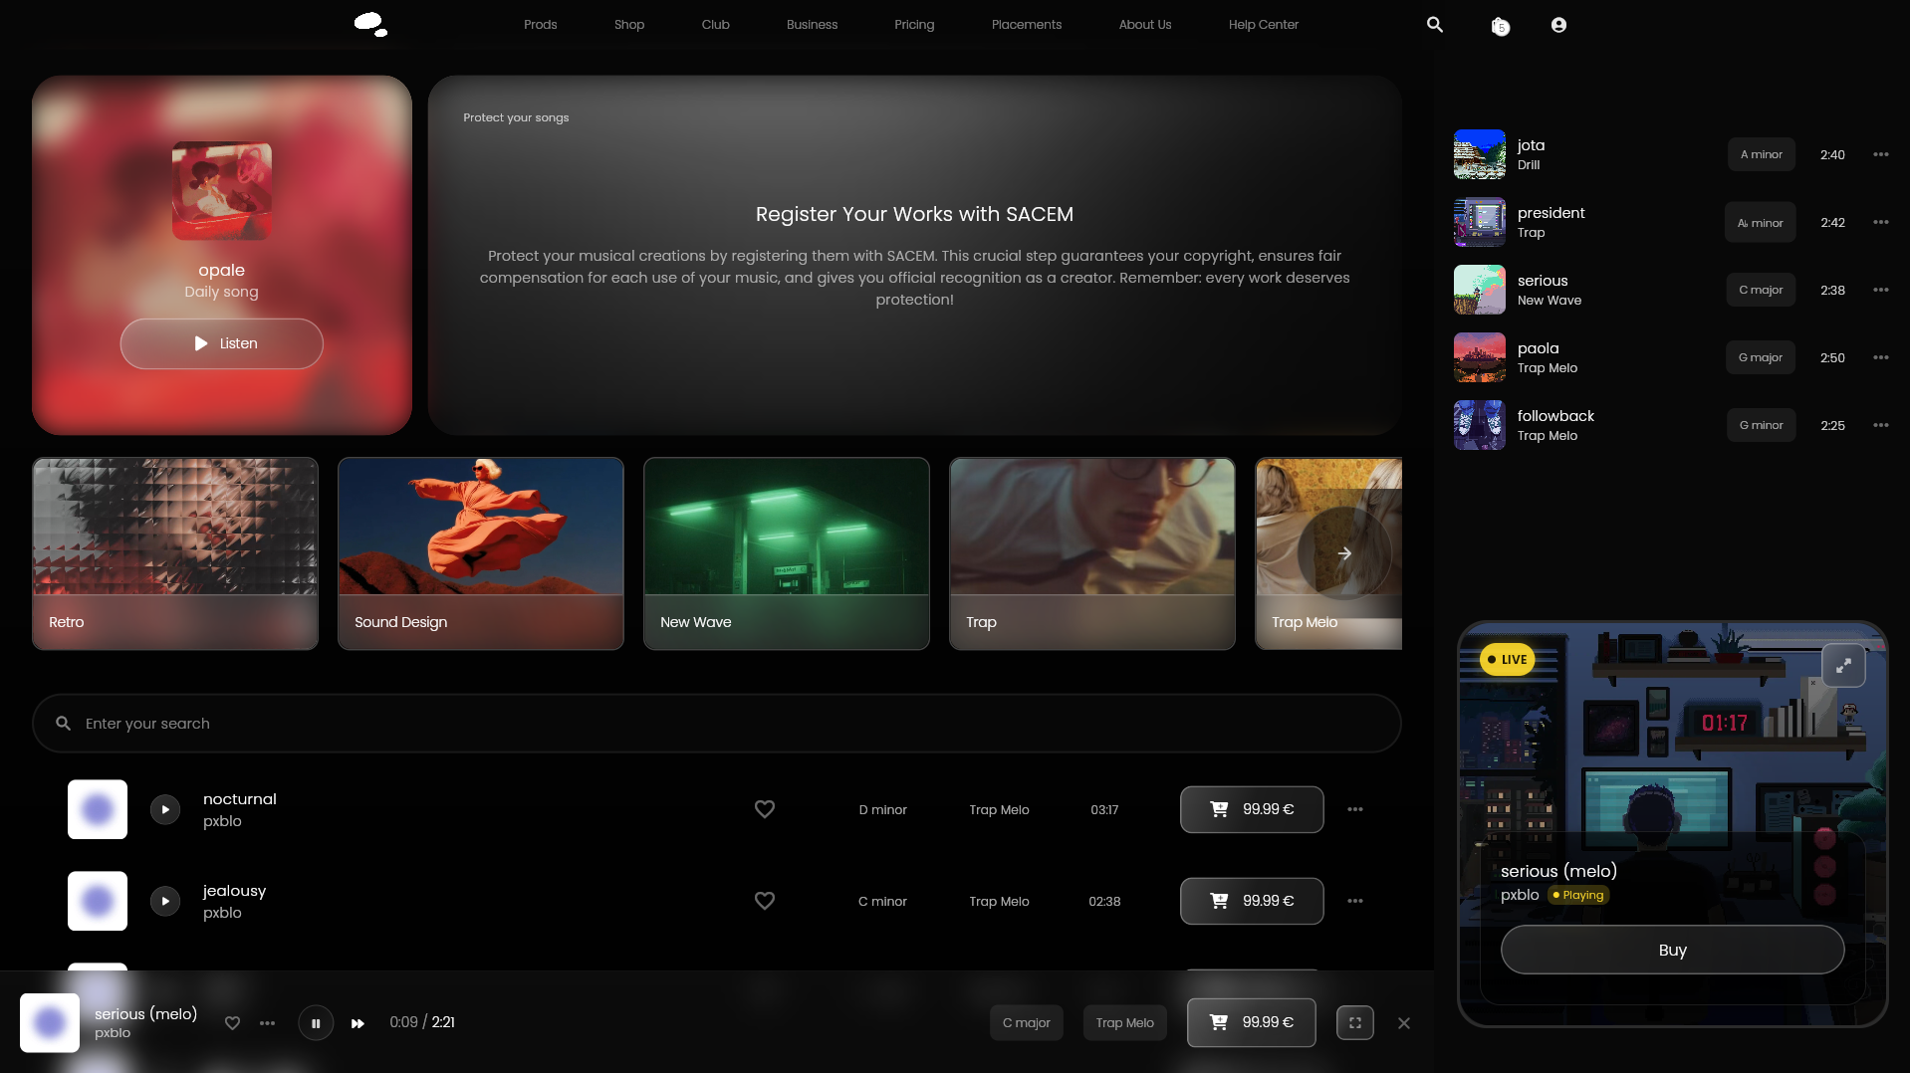Open the search icon in top navigation
Viewport: 1910px width, 1073px height.
pyautogui.click(x=1434, y=25)
